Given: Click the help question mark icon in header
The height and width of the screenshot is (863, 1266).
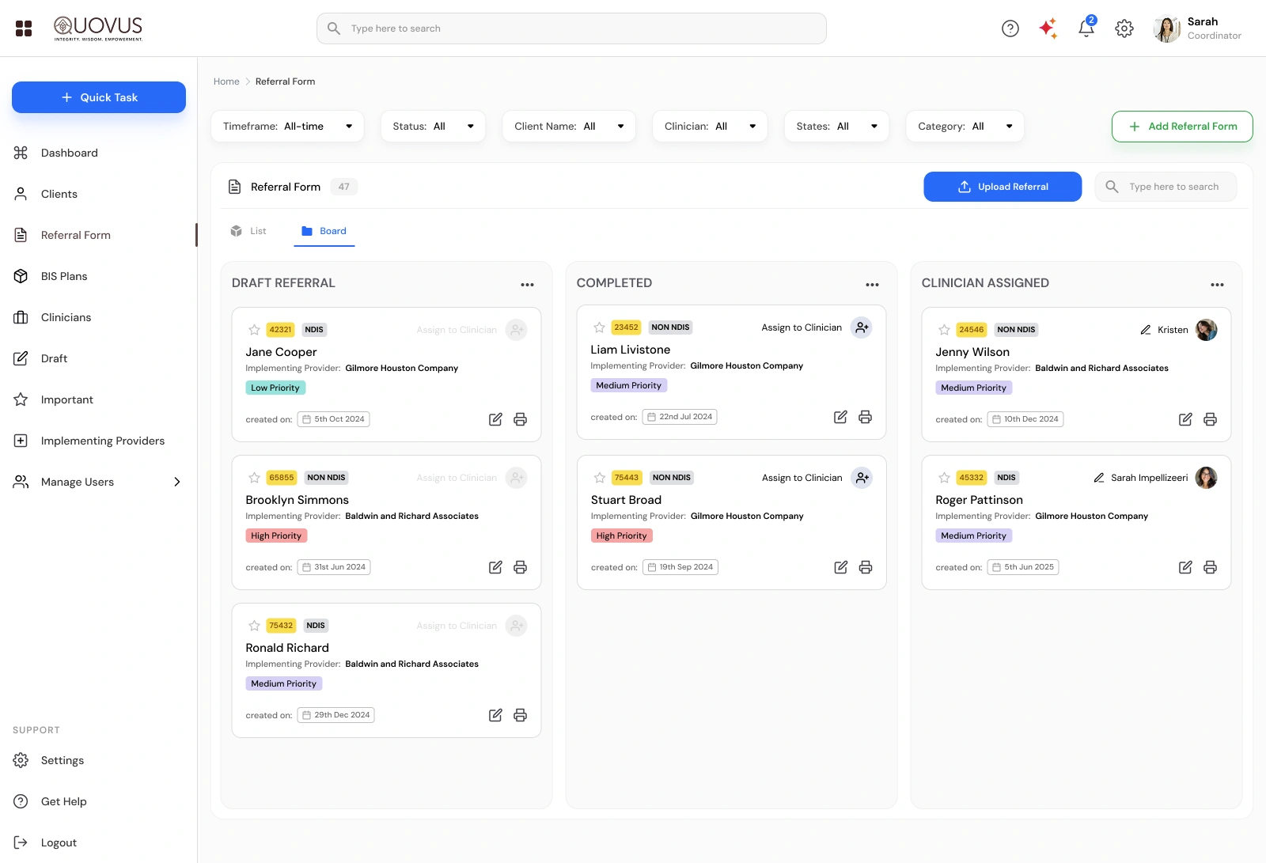Looking at the screenshot, I should click(1010, 28).
